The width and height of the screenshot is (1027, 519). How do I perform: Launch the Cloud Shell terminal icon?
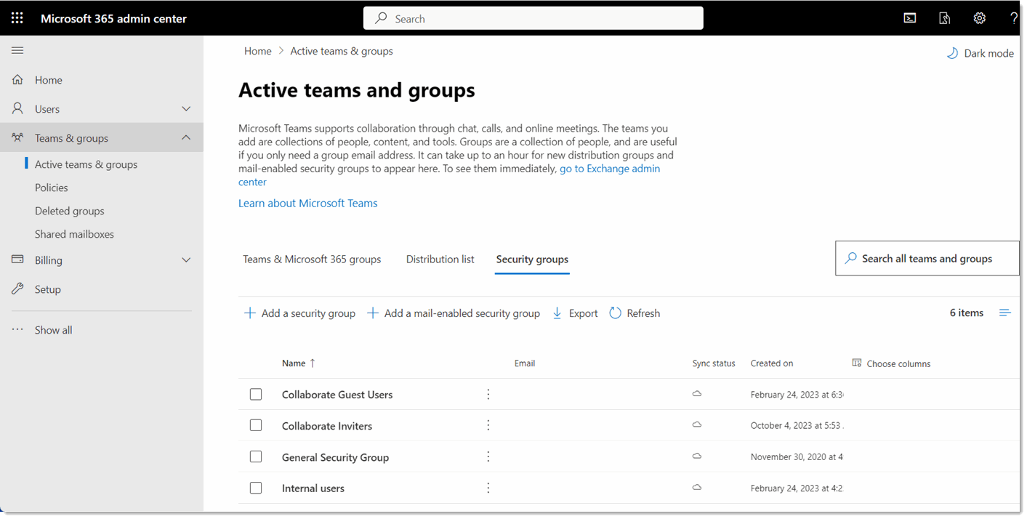(909, 17)
